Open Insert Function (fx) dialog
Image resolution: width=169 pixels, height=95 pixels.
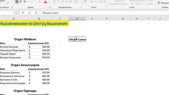point(36,13)
